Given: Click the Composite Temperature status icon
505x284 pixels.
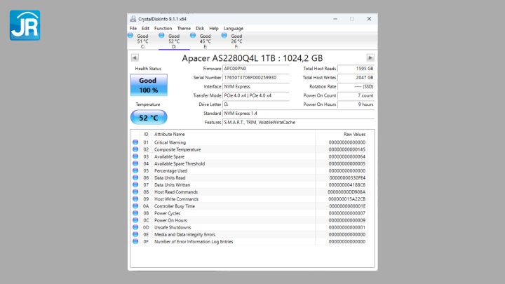Looking at the screenshot, I should click(x=135, y=149).
